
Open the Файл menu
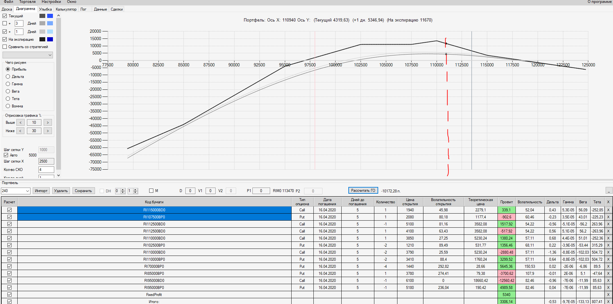9,2
